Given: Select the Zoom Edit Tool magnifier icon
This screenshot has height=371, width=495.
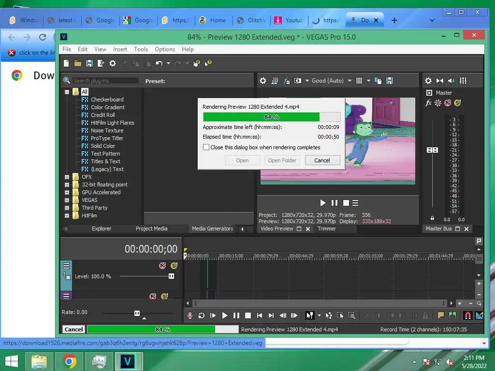Looking at the screenshot, I should pyautogui.click(x=352, y=315).
